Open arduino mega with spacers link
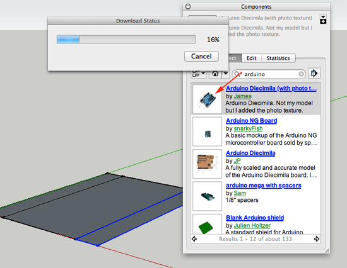The width and height of the screenshot is (347, 268). 264,186
